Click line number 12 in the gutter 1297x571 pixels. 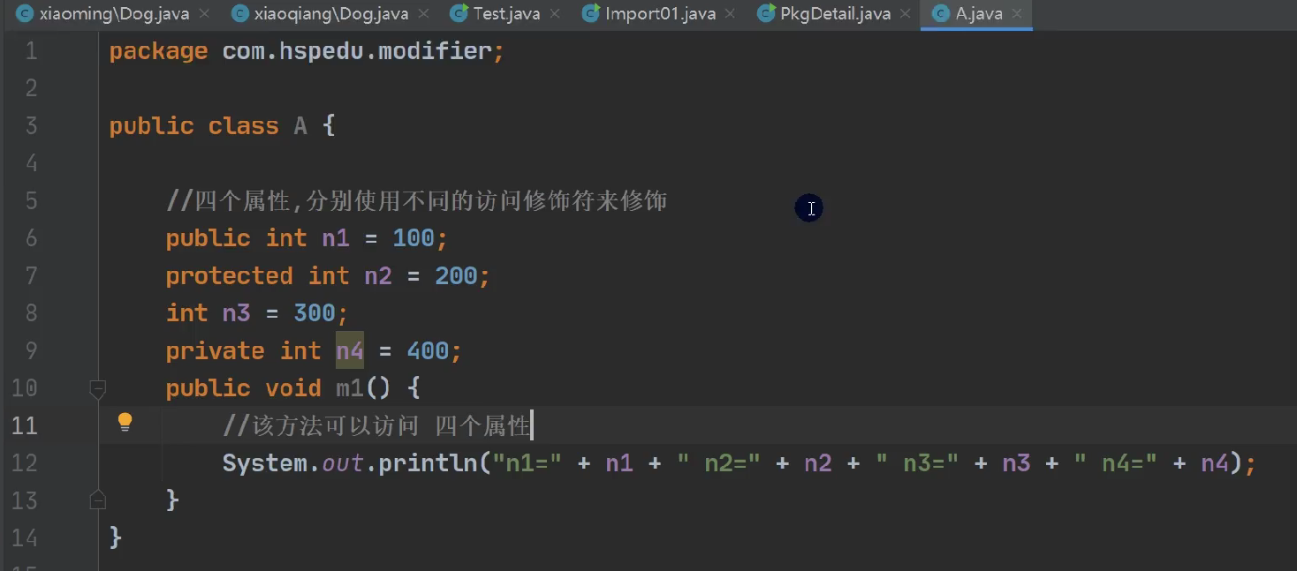click(x=24, y=463)
